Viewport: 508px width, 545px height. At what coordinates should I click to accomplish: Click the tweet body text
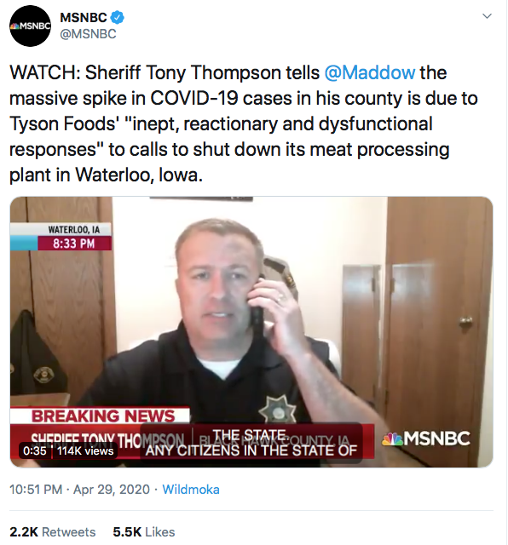click(x=244, y=123)
